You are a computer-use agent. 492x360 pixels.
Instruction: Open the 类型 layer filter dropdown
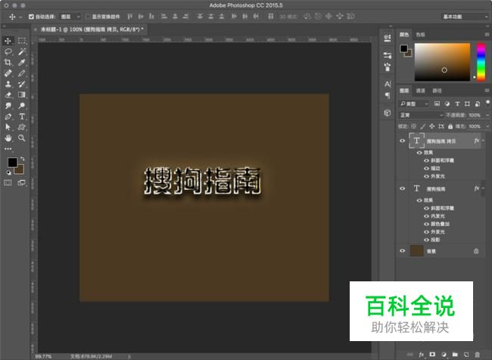pos(413,104)
